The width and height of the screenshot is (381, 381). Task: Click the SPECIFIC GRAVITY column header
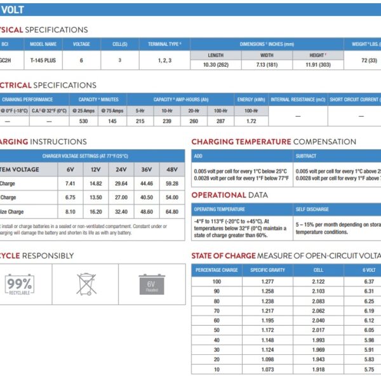point(267,271)
